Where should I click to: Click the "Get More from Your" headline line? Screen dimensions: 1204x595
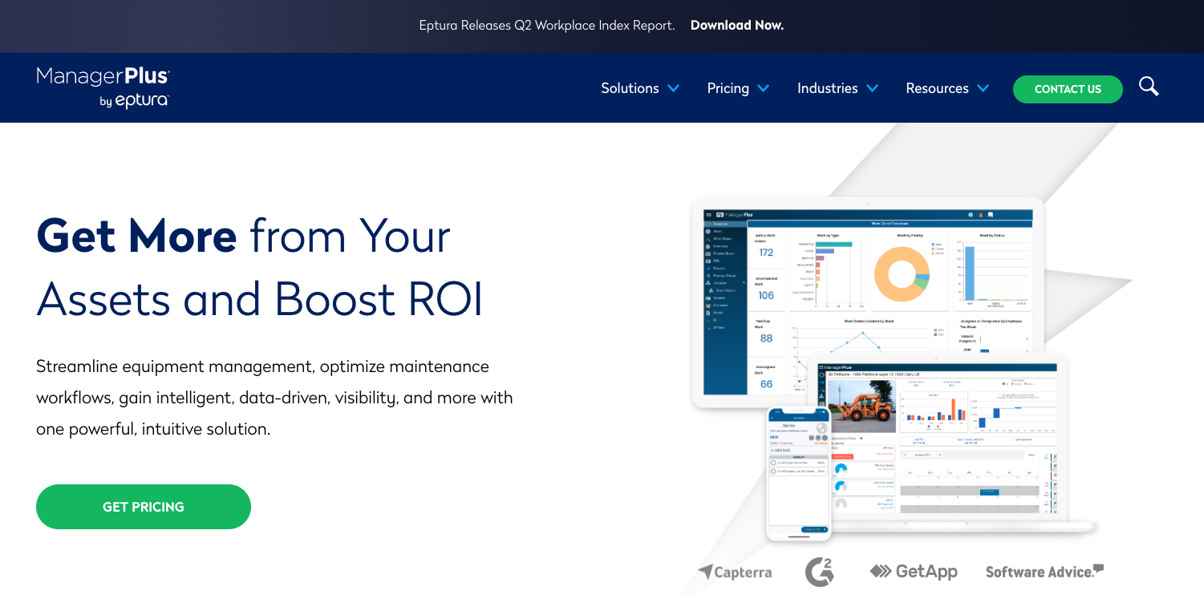(244, 236)
